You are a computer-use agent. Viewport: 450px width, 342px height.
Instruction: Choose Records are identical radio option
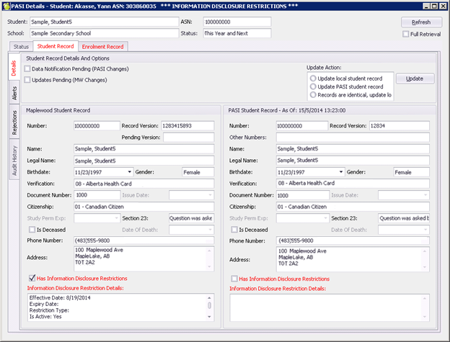[312, 94]
